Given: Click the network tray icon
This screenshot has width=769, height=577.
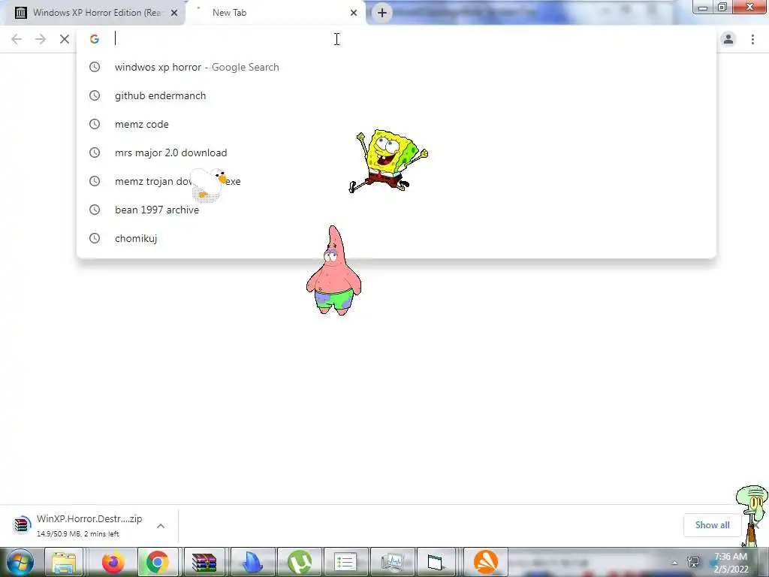Looking at the screenshot, I should pyautogui.click(x=693, y=562).
